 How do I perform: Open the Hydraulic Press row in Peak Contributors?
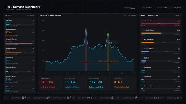pos(160,32)
